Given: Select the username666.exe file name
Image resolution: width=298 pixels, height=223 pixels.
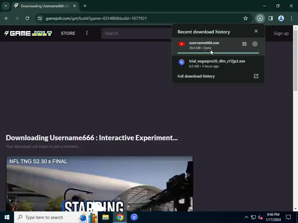Looking at the screenshot, I should point(204,43).
